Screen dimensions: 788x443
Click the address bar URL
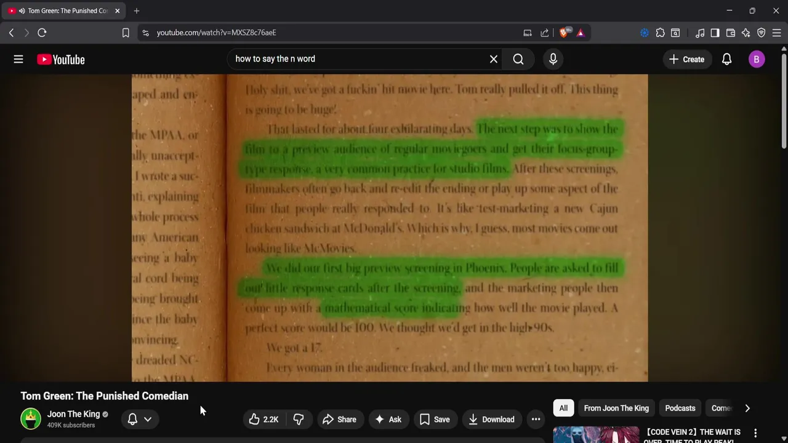point(216,33)
